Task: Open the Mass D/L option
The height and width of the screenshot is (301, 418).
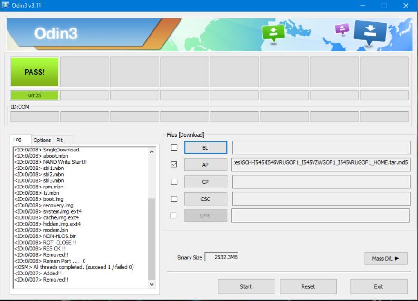Action: (x=386, y=258)
